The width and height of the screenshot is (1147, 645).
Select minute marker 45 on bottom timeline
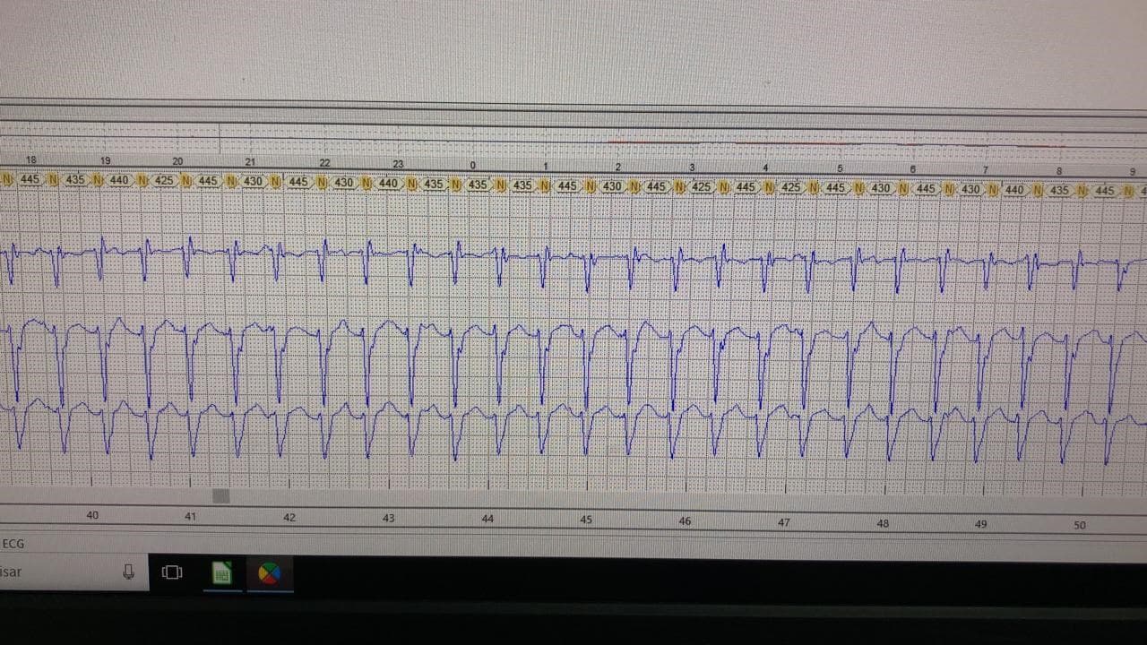point(587,520)
